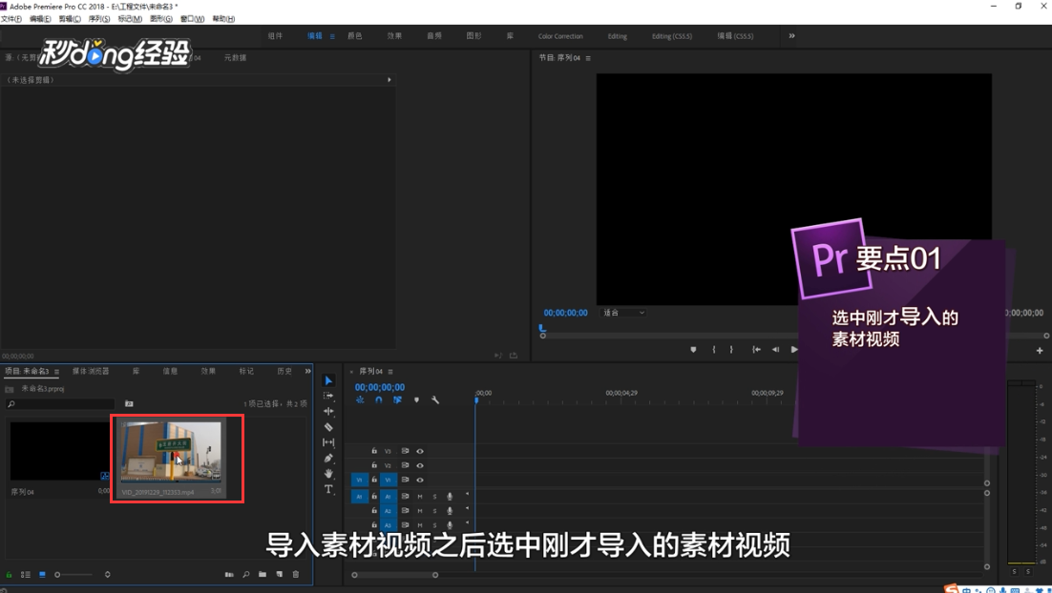
Task: Click Mark In bracket in Program monitor
Action: tap(713, 349)
